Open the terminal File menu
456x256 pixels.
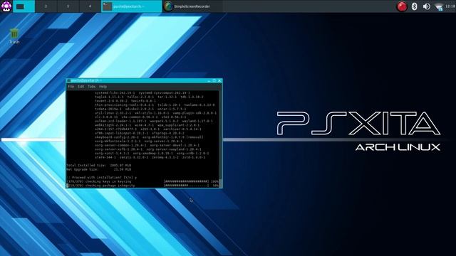click(71, 87)
